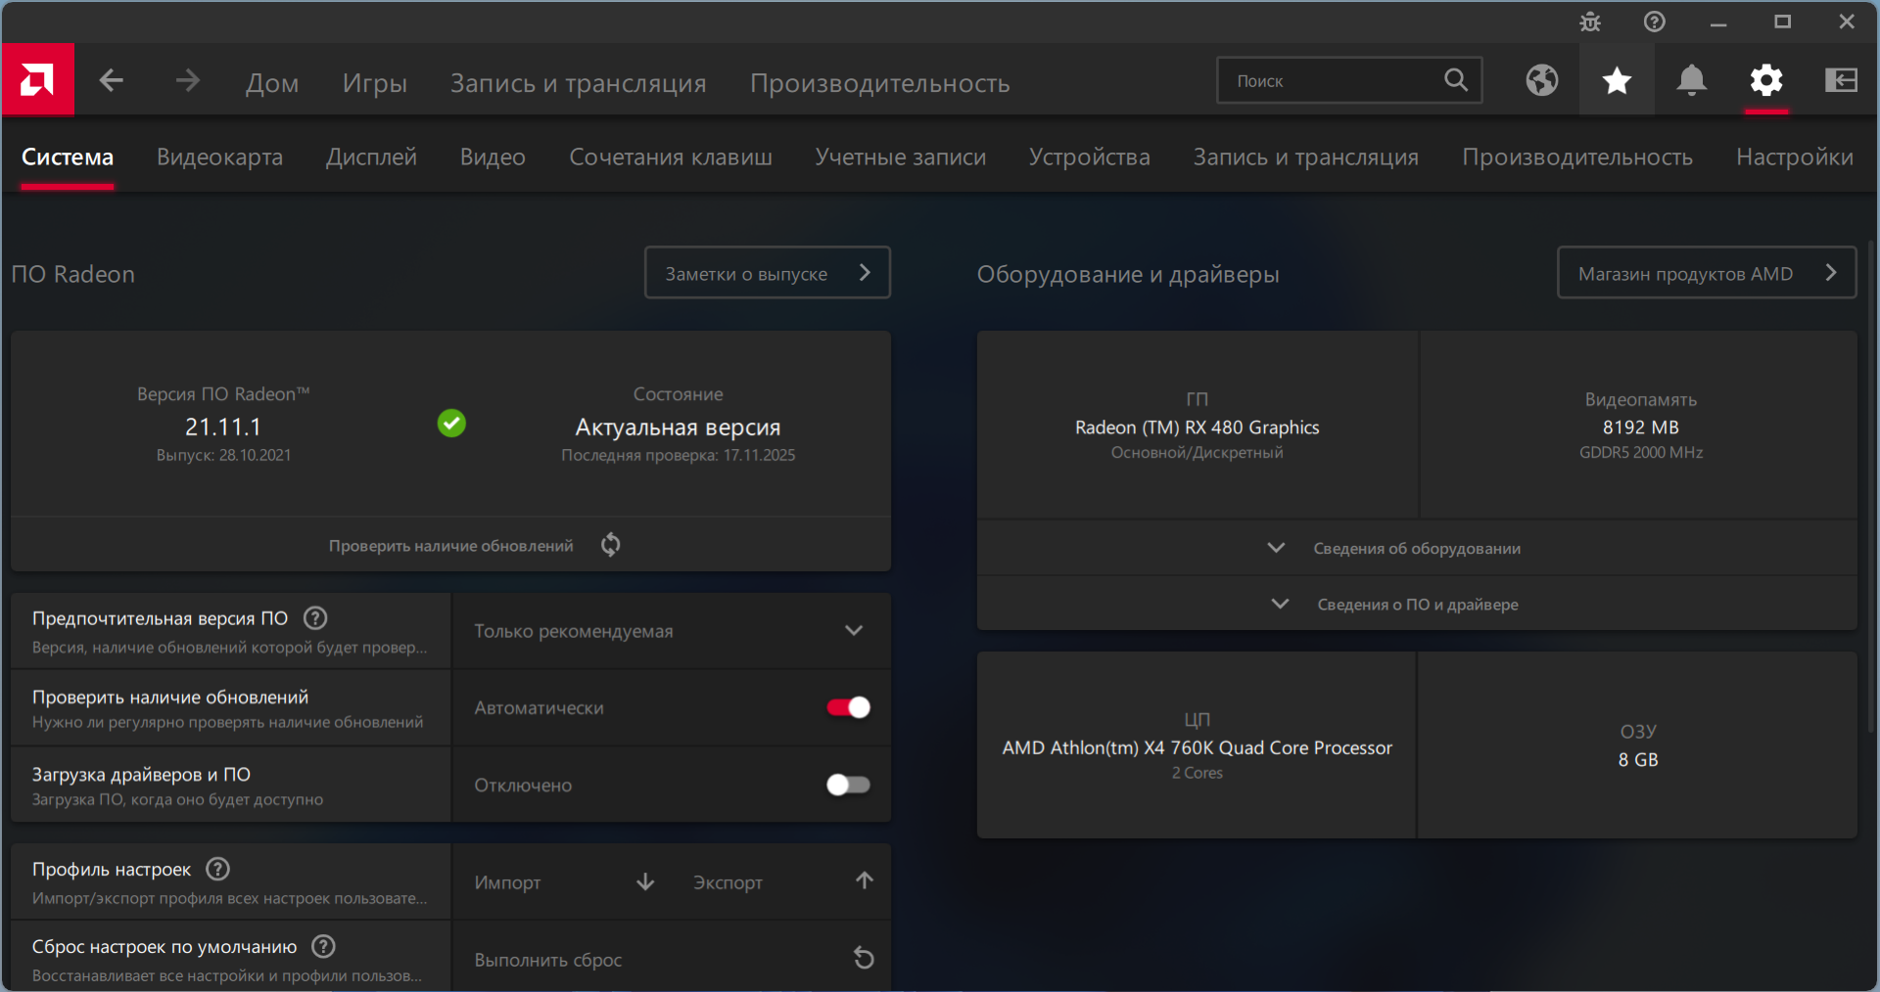Open the web browser globe icon
The height and width of the screenshot is (992, 1880).
coord(1542,80)
